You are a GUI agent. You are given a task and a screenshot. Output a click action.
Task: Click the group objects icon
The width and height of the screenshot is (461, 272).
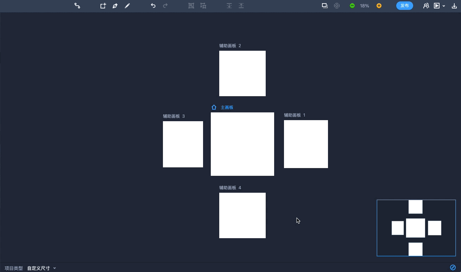pos(191,6)
